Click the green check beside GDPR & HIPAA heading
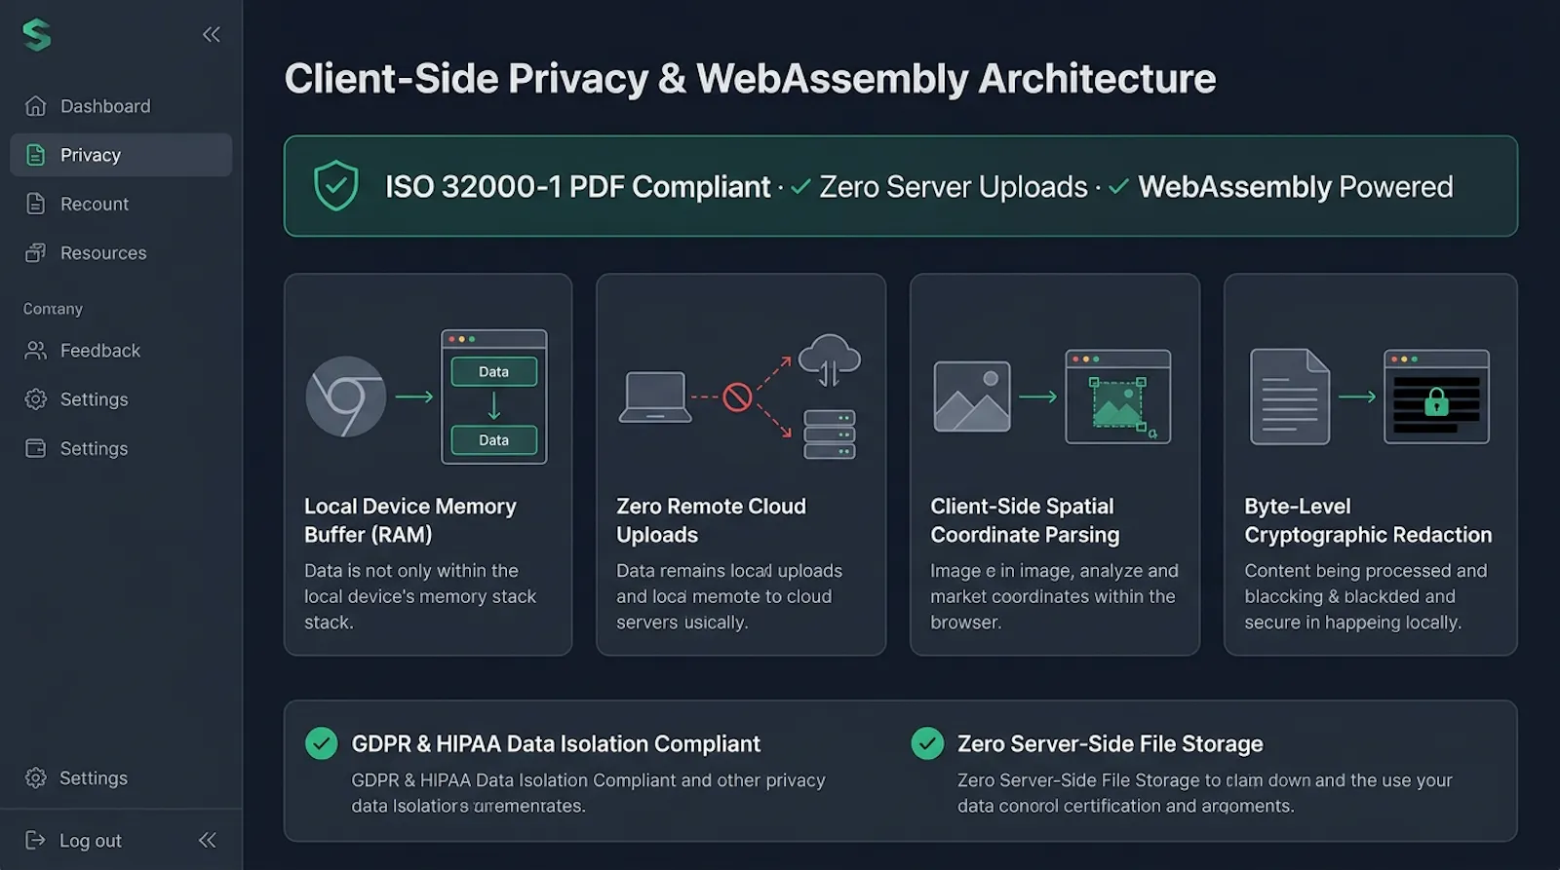The image size is (1560, 870). pyautogui.click(x=322, y=743)
